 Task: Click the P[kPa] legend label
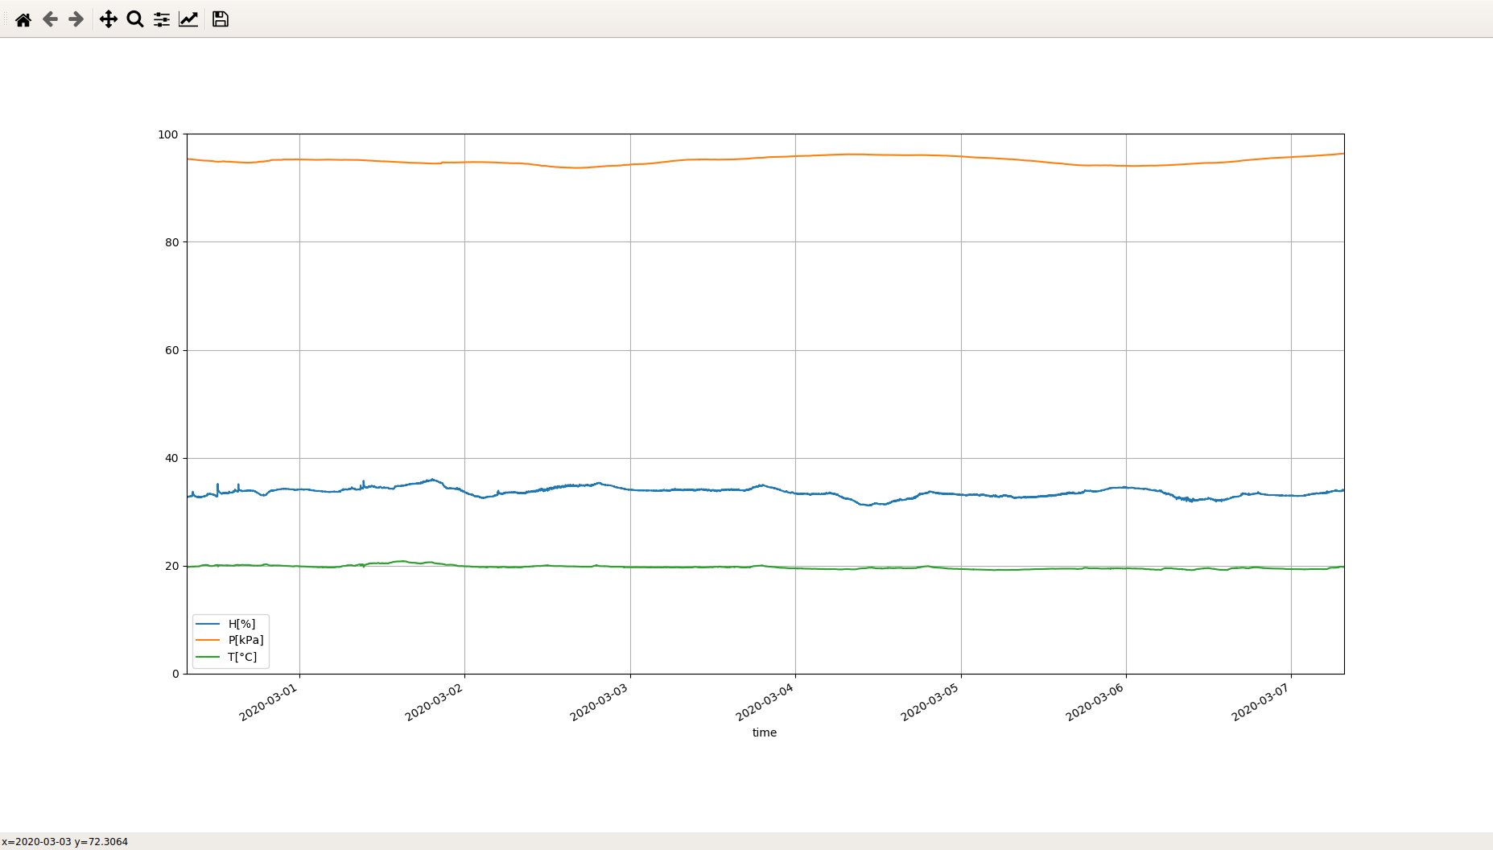(245, 640)
